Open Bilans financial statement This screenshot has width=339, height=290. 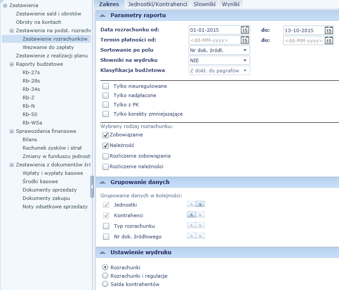30,139
